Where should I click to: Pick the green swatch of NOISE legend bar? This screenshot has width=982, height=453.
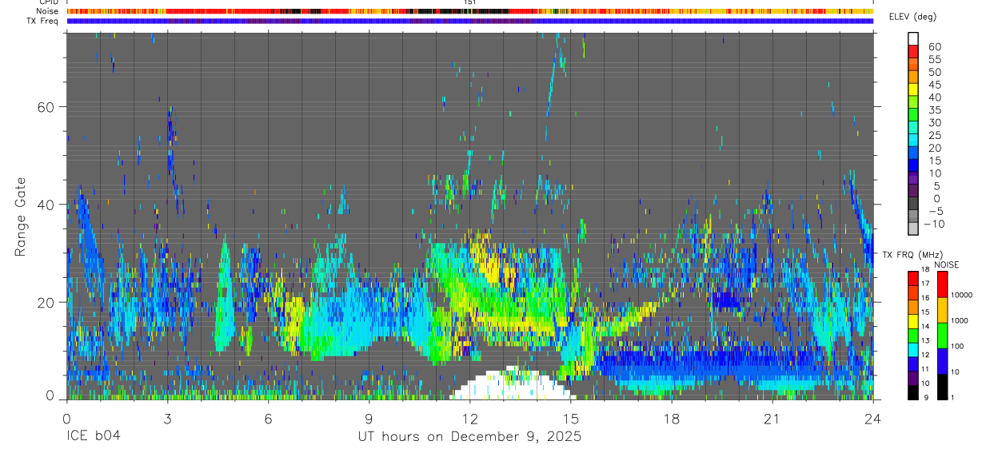(x=943, y=334)
